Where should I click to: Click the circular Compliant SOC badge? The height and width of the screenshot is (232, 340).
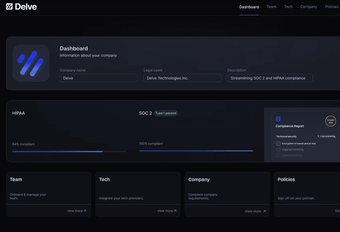pyautogui.click(x=330, y=121)
